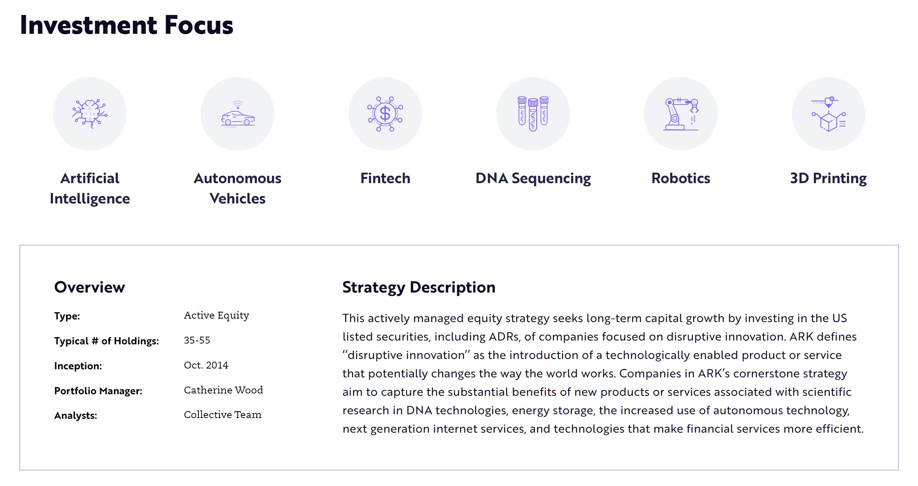Click the Investment Focus heading
Screen dimensions: 918x486
[126, 25]
